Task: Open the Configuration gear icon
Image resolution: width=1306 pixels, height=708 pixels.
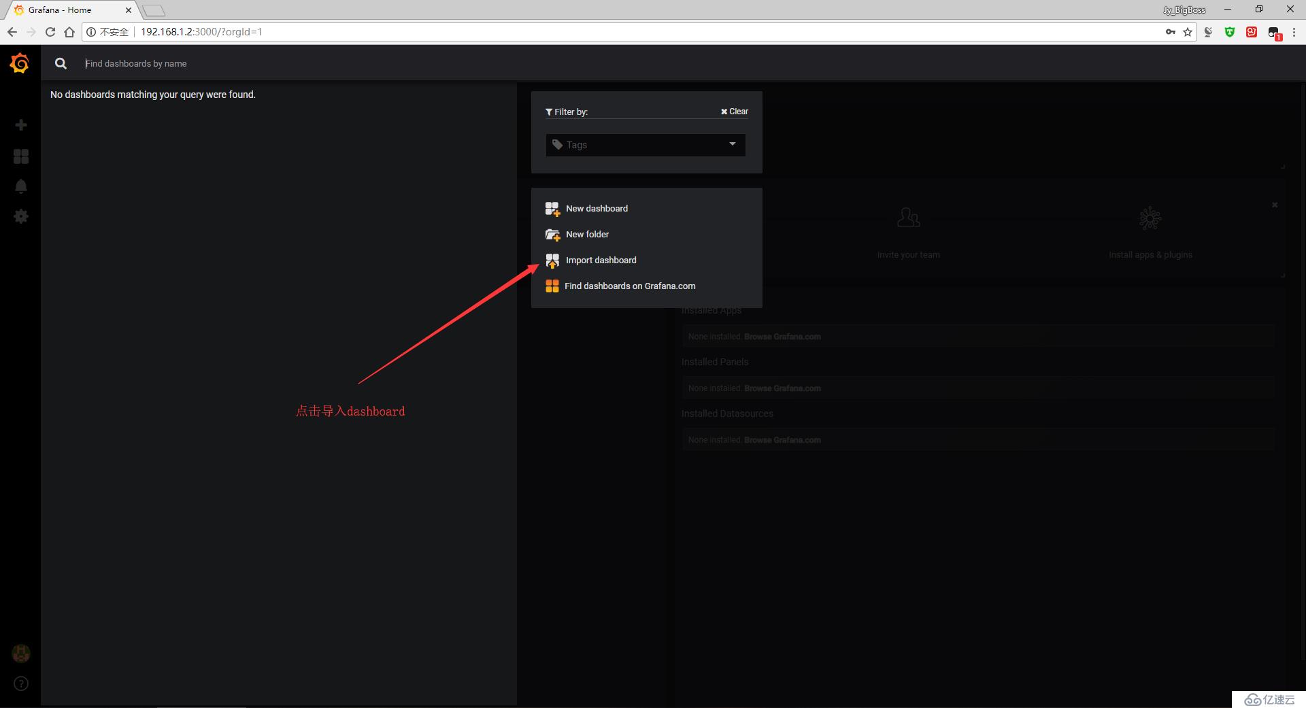Action: 21,216
